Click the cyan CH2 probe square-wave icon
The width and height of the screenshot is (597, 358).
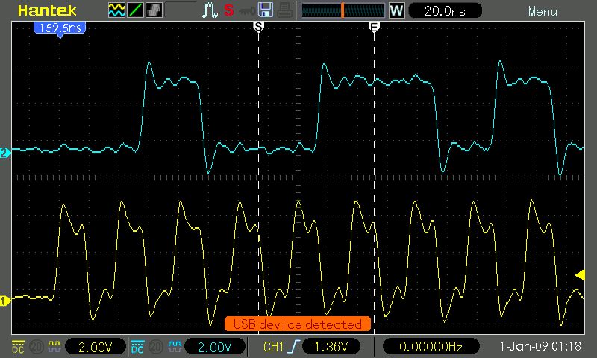click(x=175, y=346)
